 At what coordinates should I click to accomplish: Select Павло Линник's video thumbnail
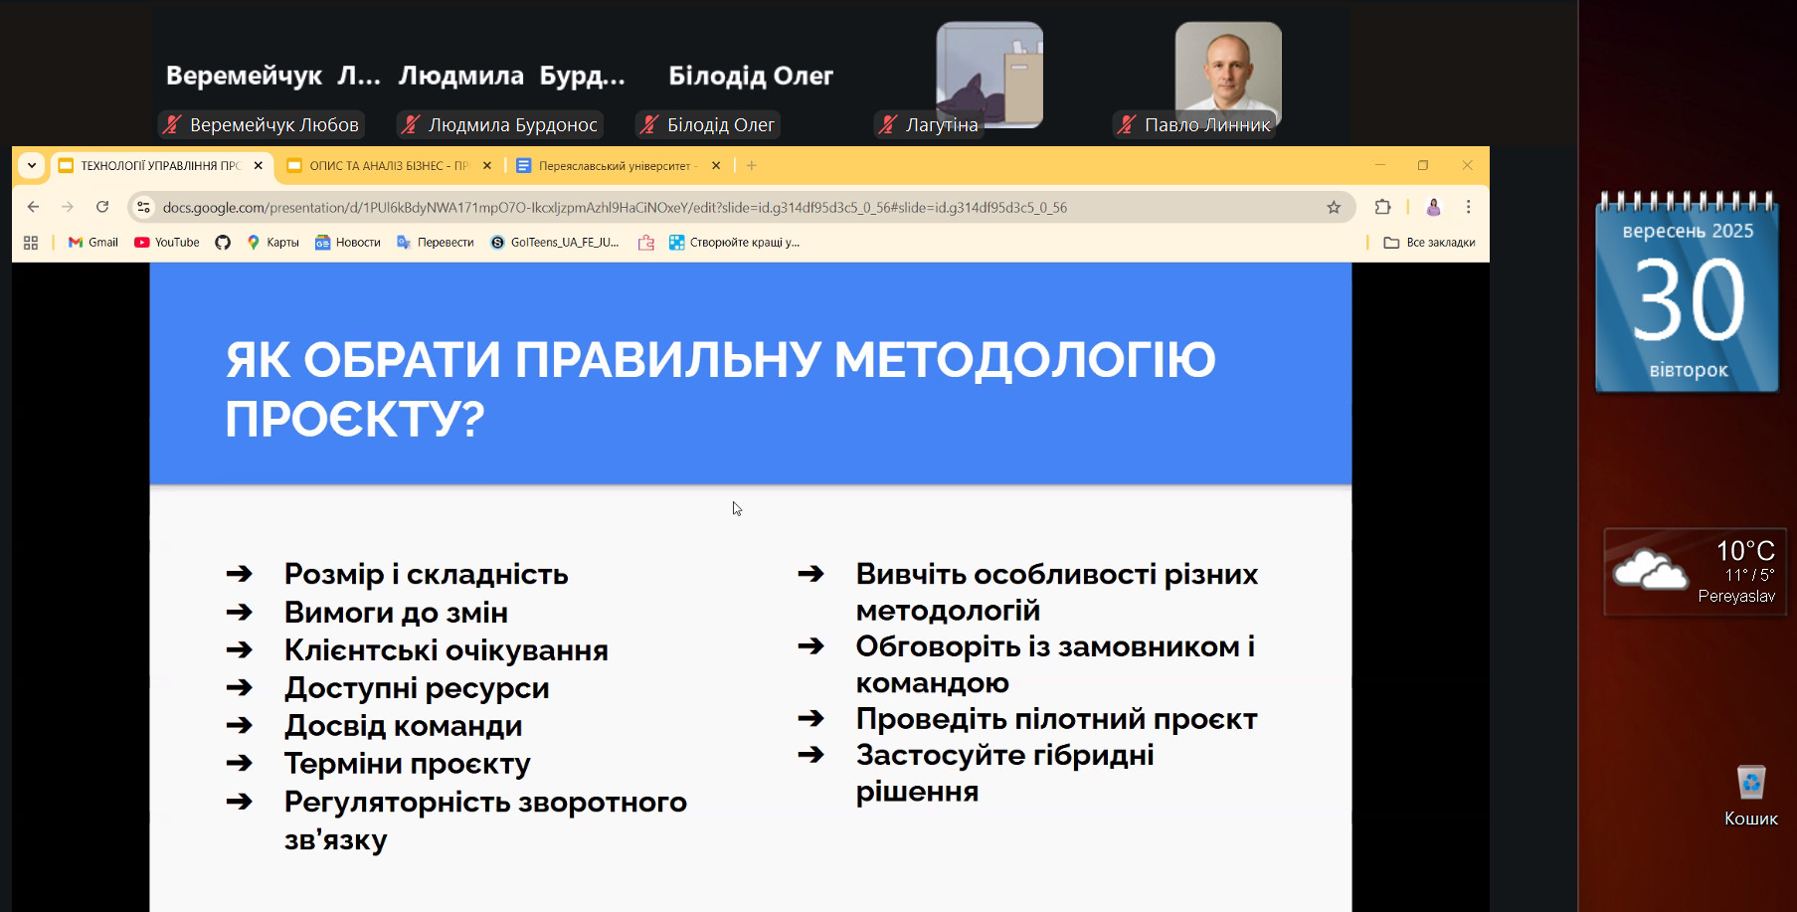[x=1227, y=73]
